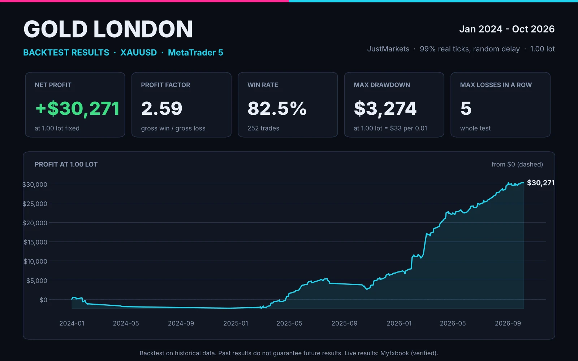
Task: Click the XAUUSD symbol label
Action: click(x=139, y=53)
